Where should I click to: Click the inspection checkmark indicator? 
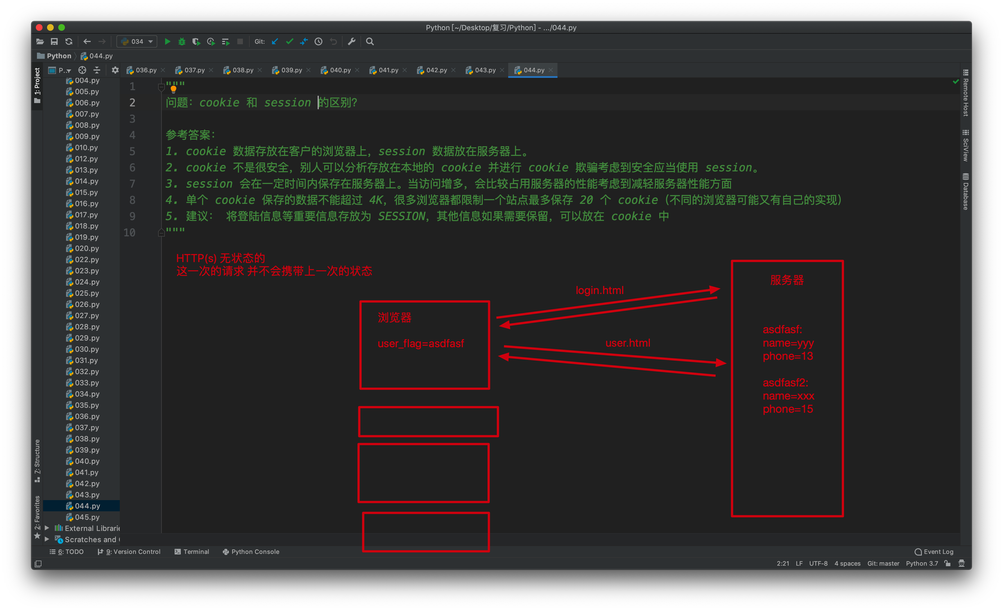click(x=956, y=82)
